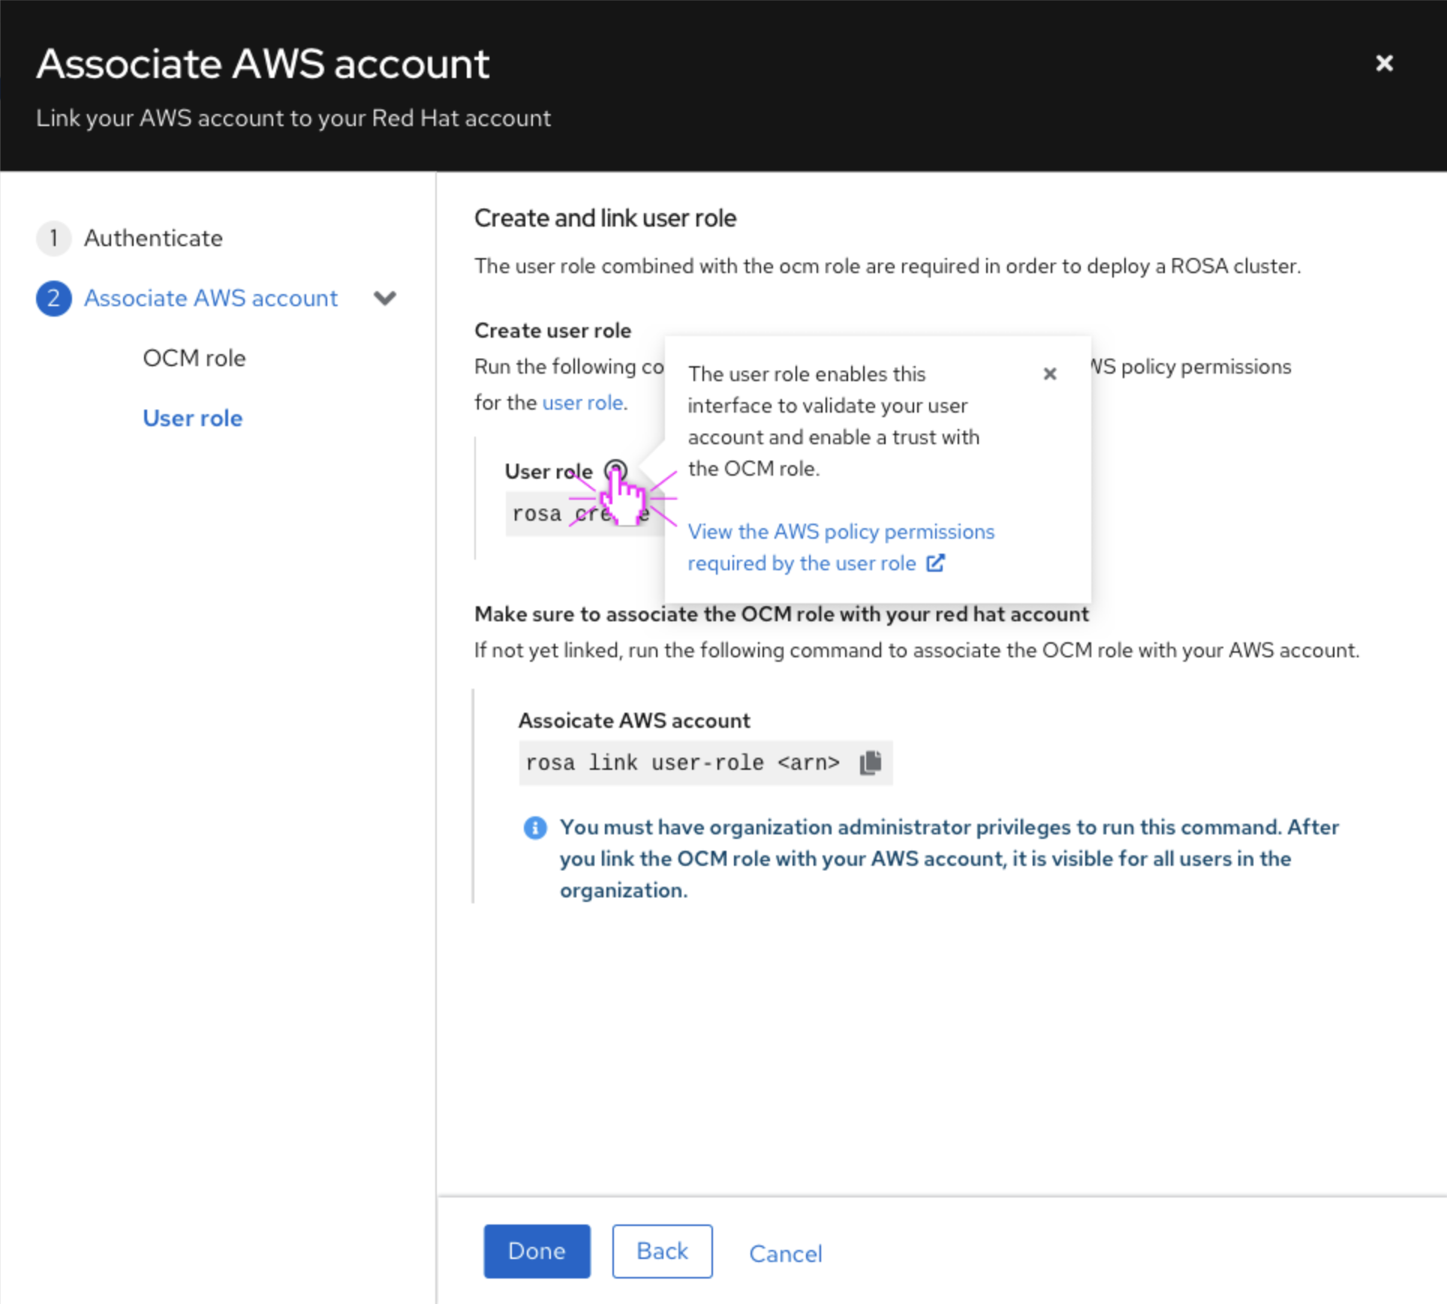The height and width of the screenshot is (1304, 1447).
Task: Collapse the Associate AWS account chevron
Action: click(385, 299)
